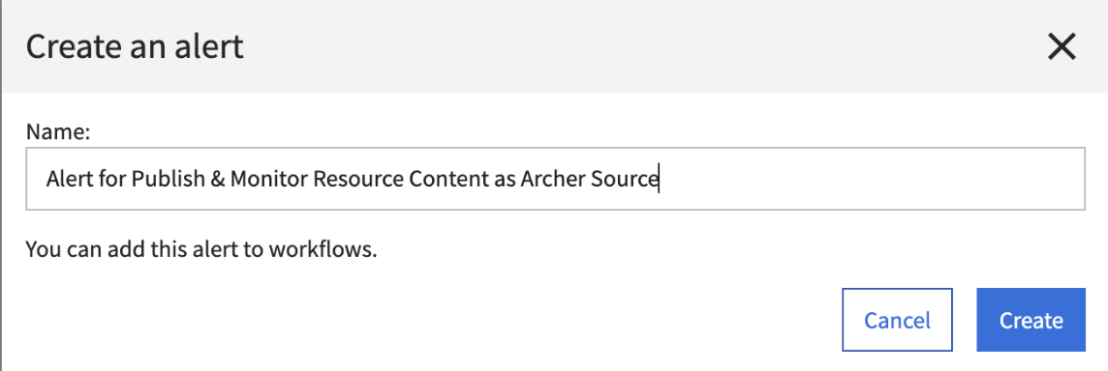Image resolution: width=1108 pixels, height=371 pixels.
Task: Close the Create an alert dialog
Action: pyautogui.click(x=1061, y=47)
